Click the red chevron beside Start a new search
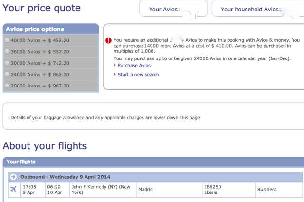 tap(114, 74)
